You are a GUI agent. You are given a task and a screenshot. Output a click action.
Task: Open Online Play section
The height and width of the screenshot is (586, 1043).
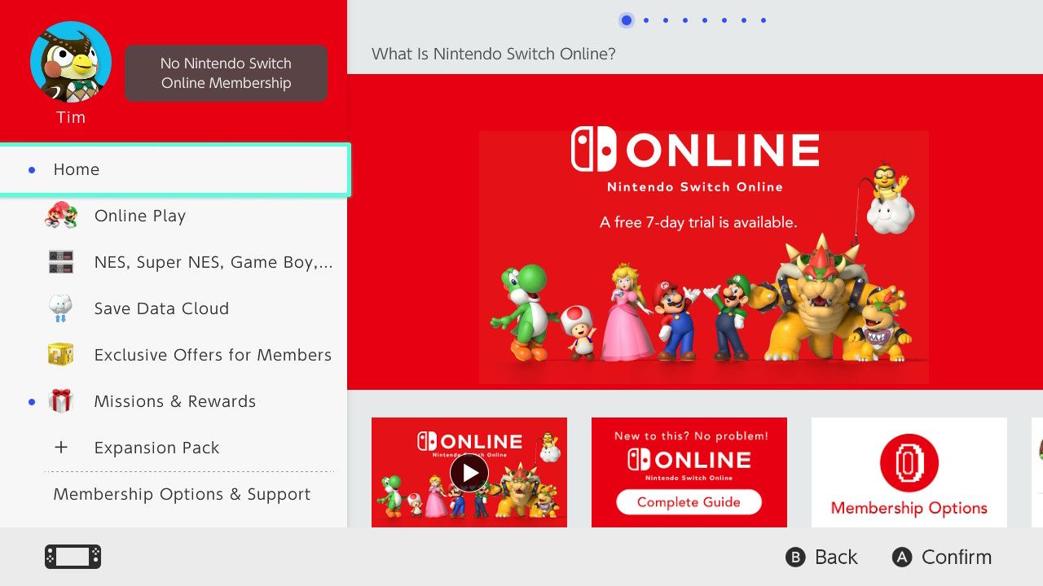[175, 216]
